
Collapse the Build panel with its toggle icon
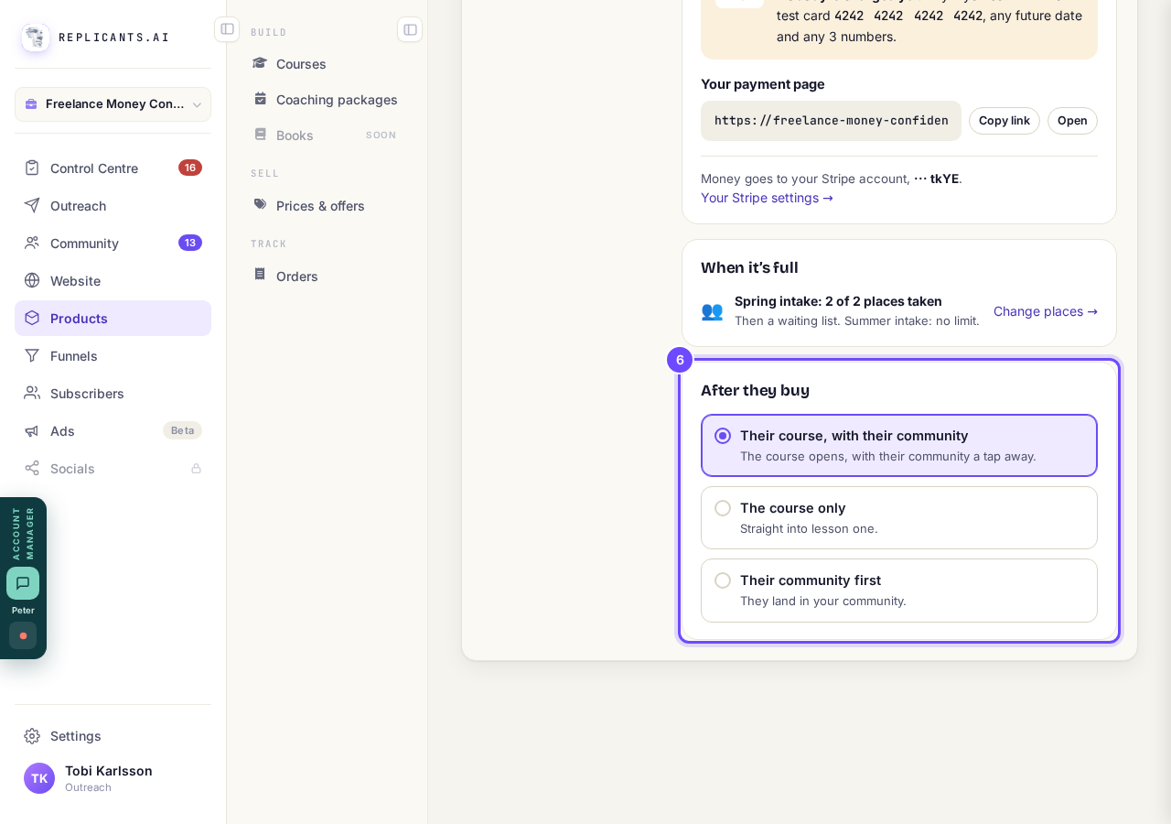click(x=410, y=29)
